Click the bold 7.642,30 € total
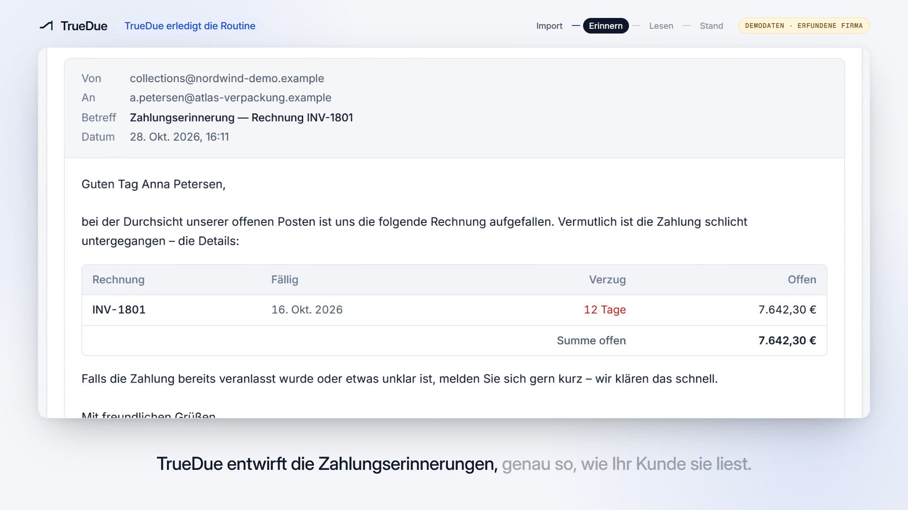This screenshot has height=510, width=908. click(787, 340)
